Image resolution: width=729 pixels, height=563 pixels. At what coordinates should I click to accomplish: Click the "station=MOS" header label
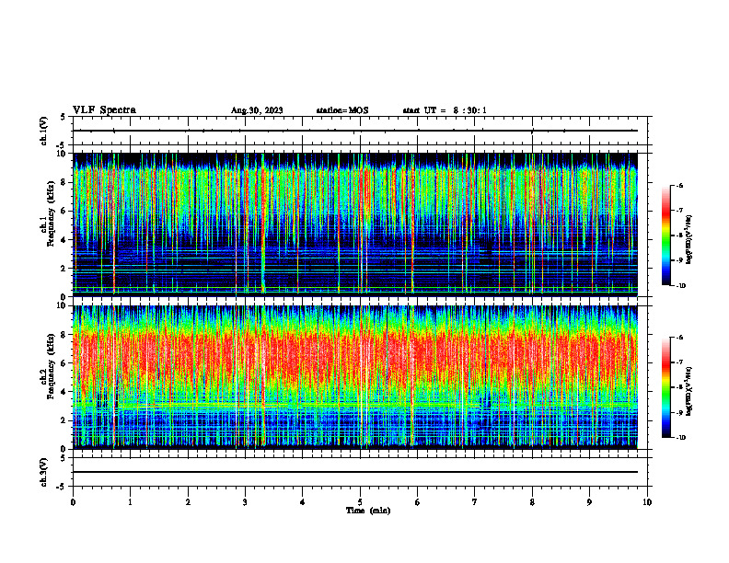pyautogui.click(x=342, y=110)
